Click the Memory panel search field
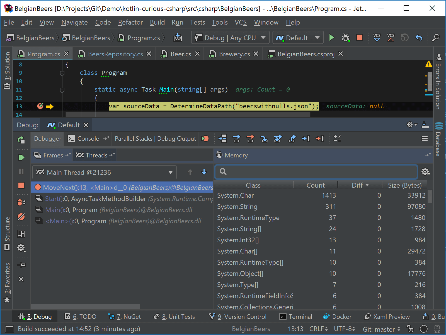446x335 pixels. point(315,172)
